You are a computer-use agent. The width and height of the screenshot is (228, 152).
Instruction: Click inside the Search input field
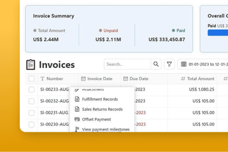tap(127, 64)
